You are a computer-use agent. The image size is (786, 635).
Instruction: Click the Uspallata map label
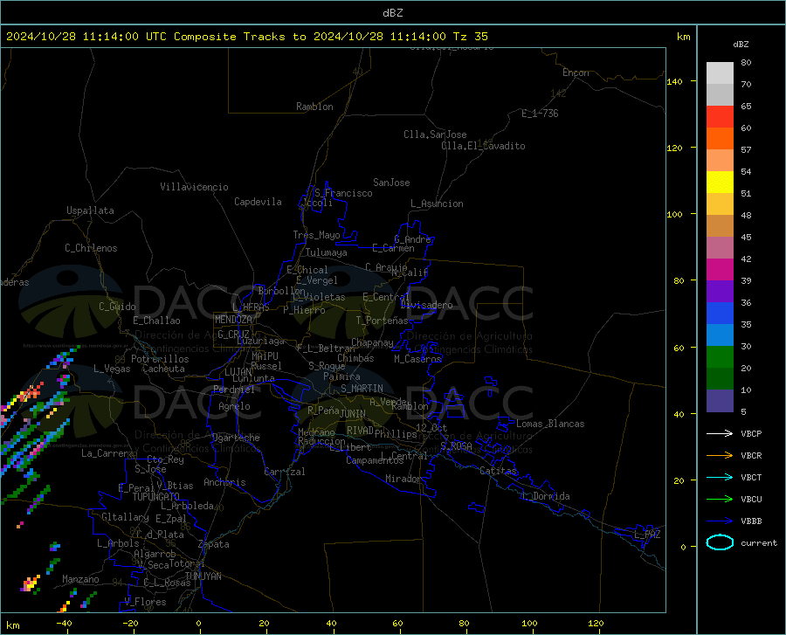[90, 211]
